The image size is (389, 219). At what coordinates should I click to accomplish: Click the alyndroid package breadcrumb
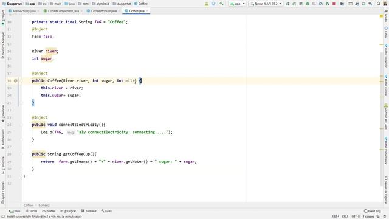point(100,4)
